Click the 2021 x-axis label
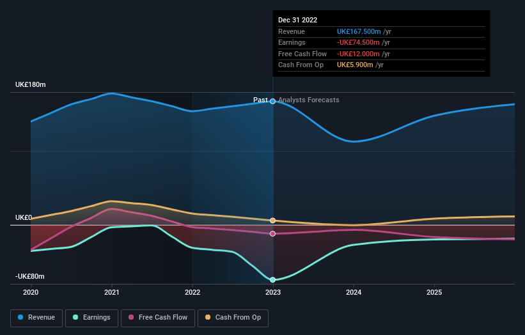 pos(111,292)
